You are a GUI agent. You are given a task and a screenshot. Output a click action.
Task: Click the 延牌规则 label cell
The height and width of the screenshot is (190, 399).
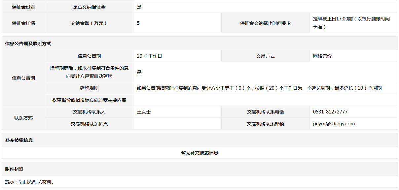89,88
